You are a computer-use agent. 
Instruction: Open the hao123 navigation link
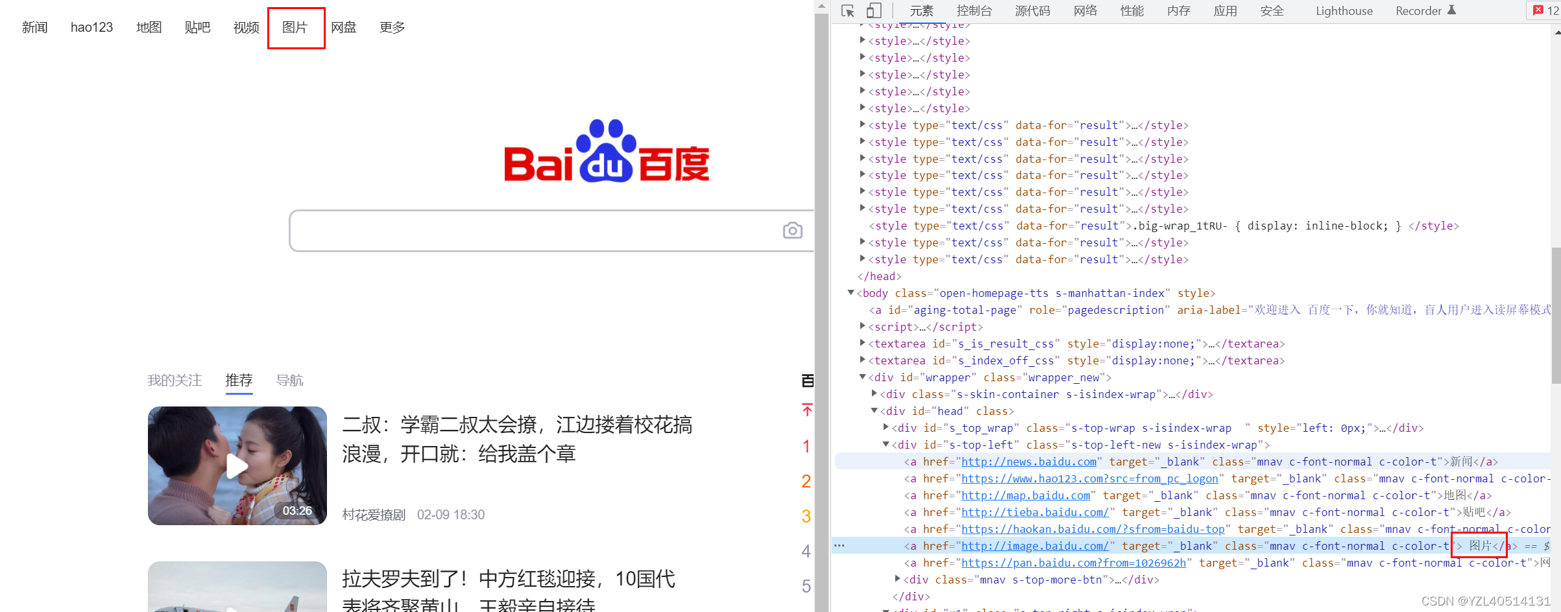point(91,27)
